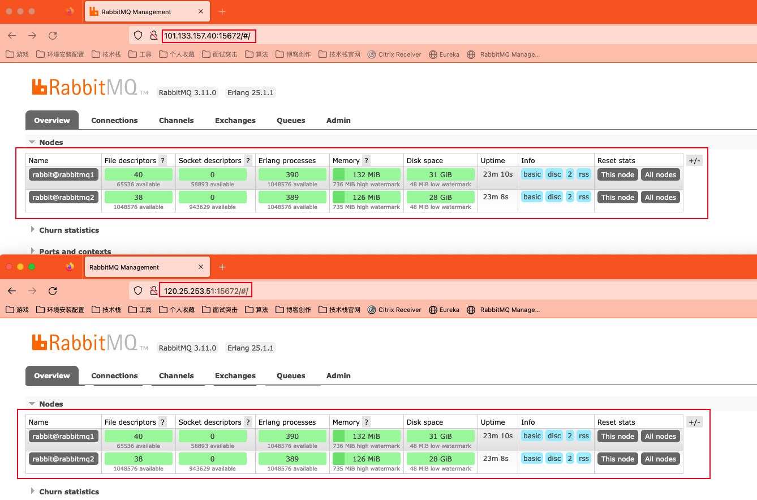This screenshot has width=757, height=500.
Task: Click the Firefox icon in the 120.25.253.51 window
Action: [x=70, y=267]
